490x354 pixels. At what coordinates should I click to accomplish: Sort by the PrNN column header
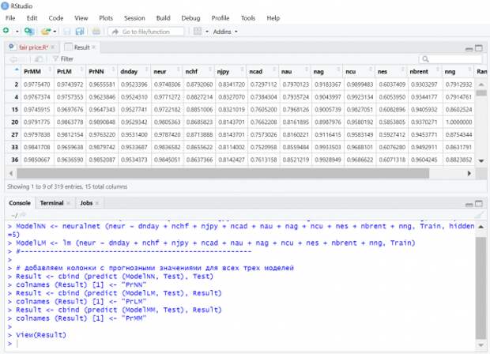tap(101, 72)
